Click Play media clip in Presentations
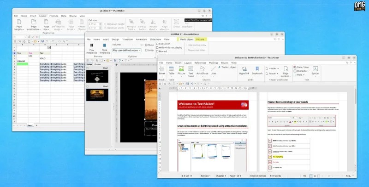Viewport: 369px width, 187px height. (91, 49)
